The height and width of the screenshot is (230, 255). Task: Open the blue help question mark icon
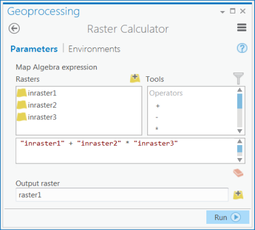tap(242, 48)
